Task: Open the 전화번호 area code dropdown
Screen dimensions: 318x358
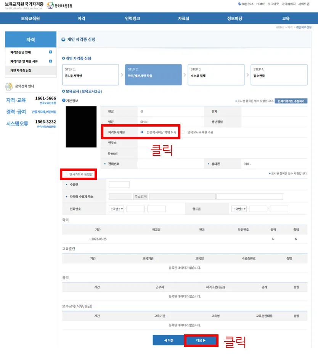Action: [x=117, y=209]
